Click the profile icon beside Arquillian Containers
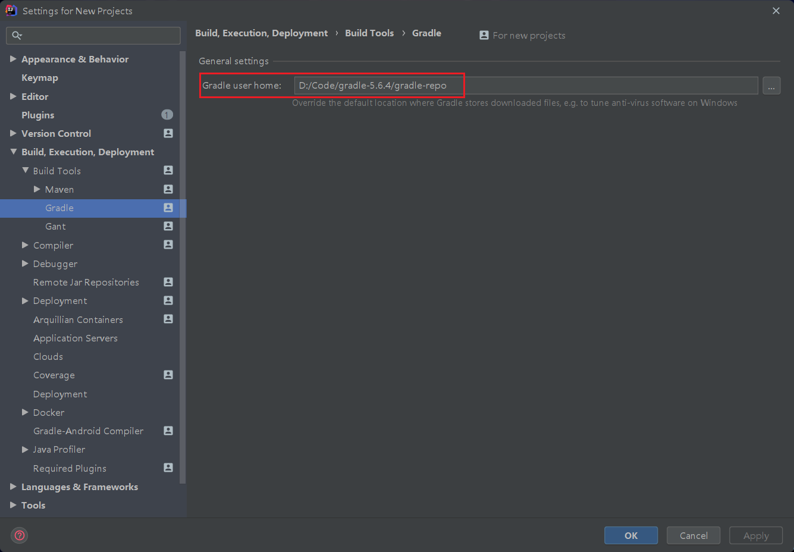 click(x=168, y=319)
